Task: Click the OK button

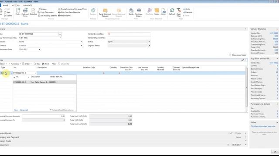Action: point(275,152)
